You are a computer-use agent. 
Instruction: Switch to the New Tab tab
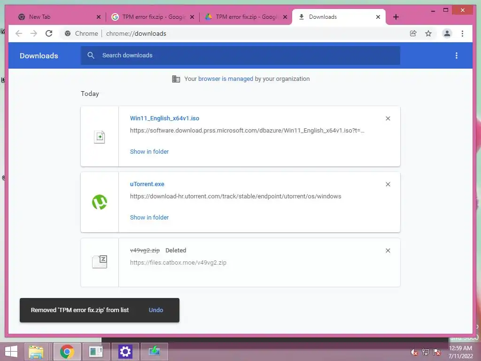click(59, 17)
